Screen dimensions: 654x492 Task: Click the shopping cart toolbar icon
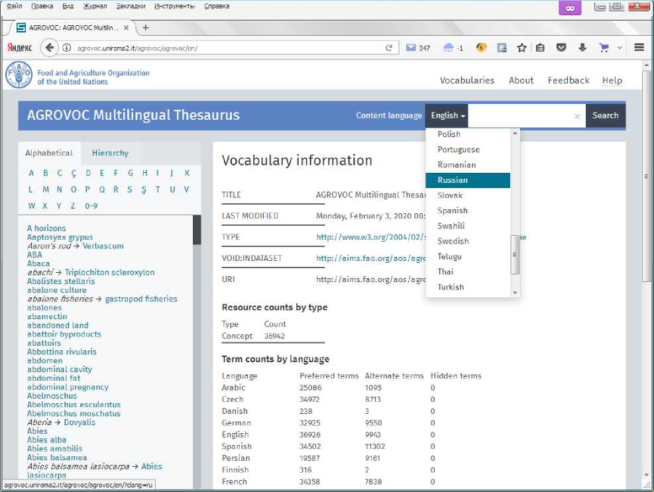coord(604,48)
